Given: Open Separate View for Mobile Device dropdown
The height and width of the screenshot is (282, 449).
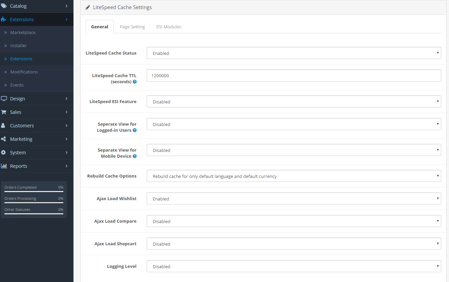Looking at the screenshot, I should 294,150.
